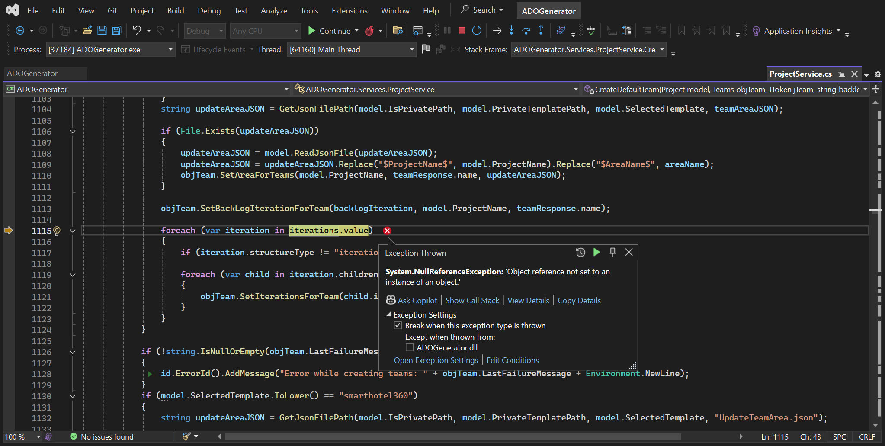This screenshot has height=446, width=885.
Task: Collapse the foreach child block at line 1119
Action: click(x=73, y=275)
